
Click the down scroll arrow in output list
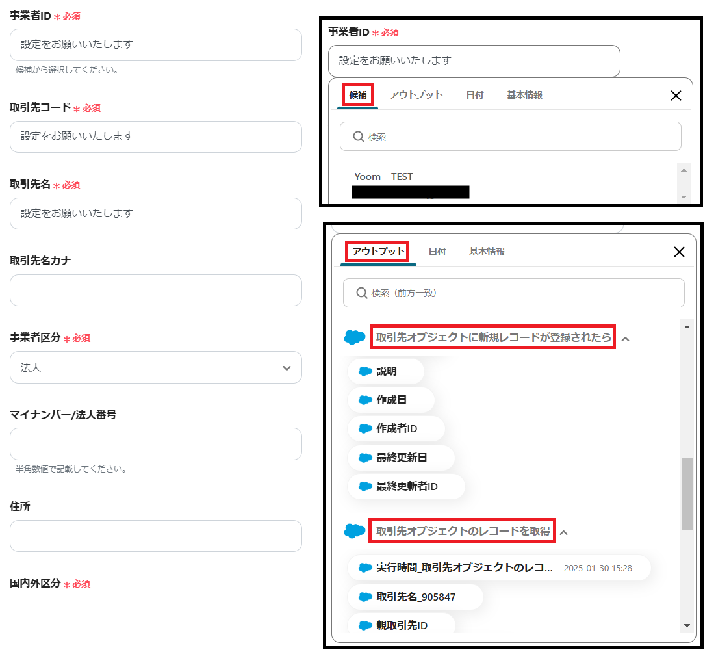(x=687, y=626)
